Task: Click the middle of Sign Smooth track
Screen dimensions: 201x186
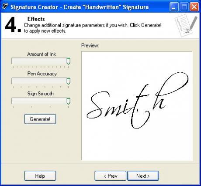Action: coord(41,101)
